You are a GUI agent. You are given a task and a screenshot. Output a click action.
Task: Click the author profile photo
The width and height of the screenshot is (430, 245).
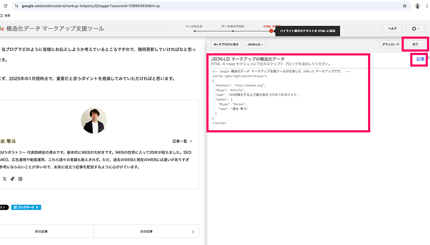[x=94, y=121]
